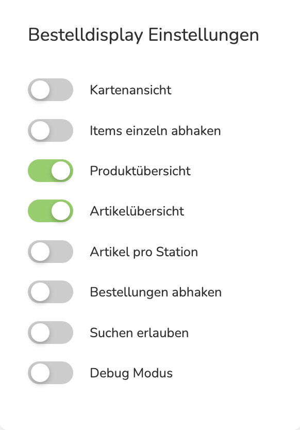Activate the Debug Modus toggle
The height and width of the screenshot is (430, 300).
(x=51, y=373)
